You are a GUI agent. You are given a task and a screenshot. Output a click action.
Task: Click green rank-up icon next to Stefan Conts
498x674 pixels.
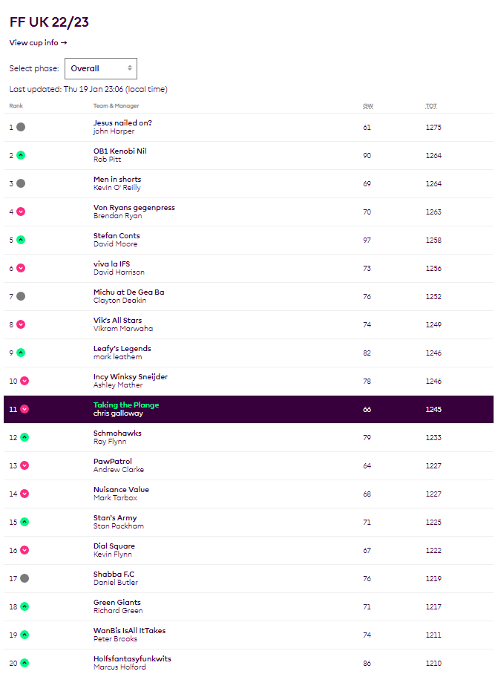coord(21,240)
